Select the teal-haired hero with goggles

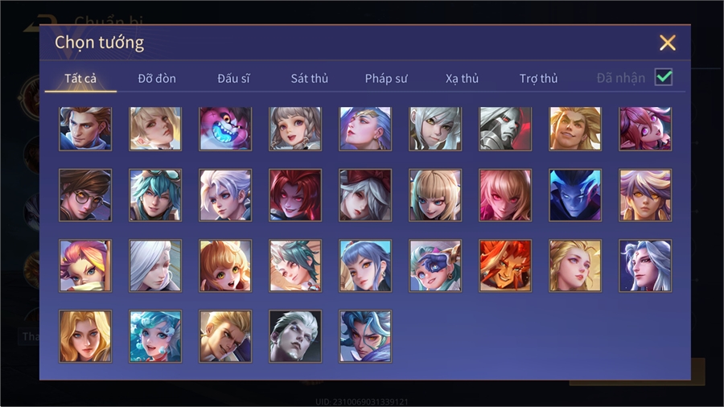(x=155, y=195)
